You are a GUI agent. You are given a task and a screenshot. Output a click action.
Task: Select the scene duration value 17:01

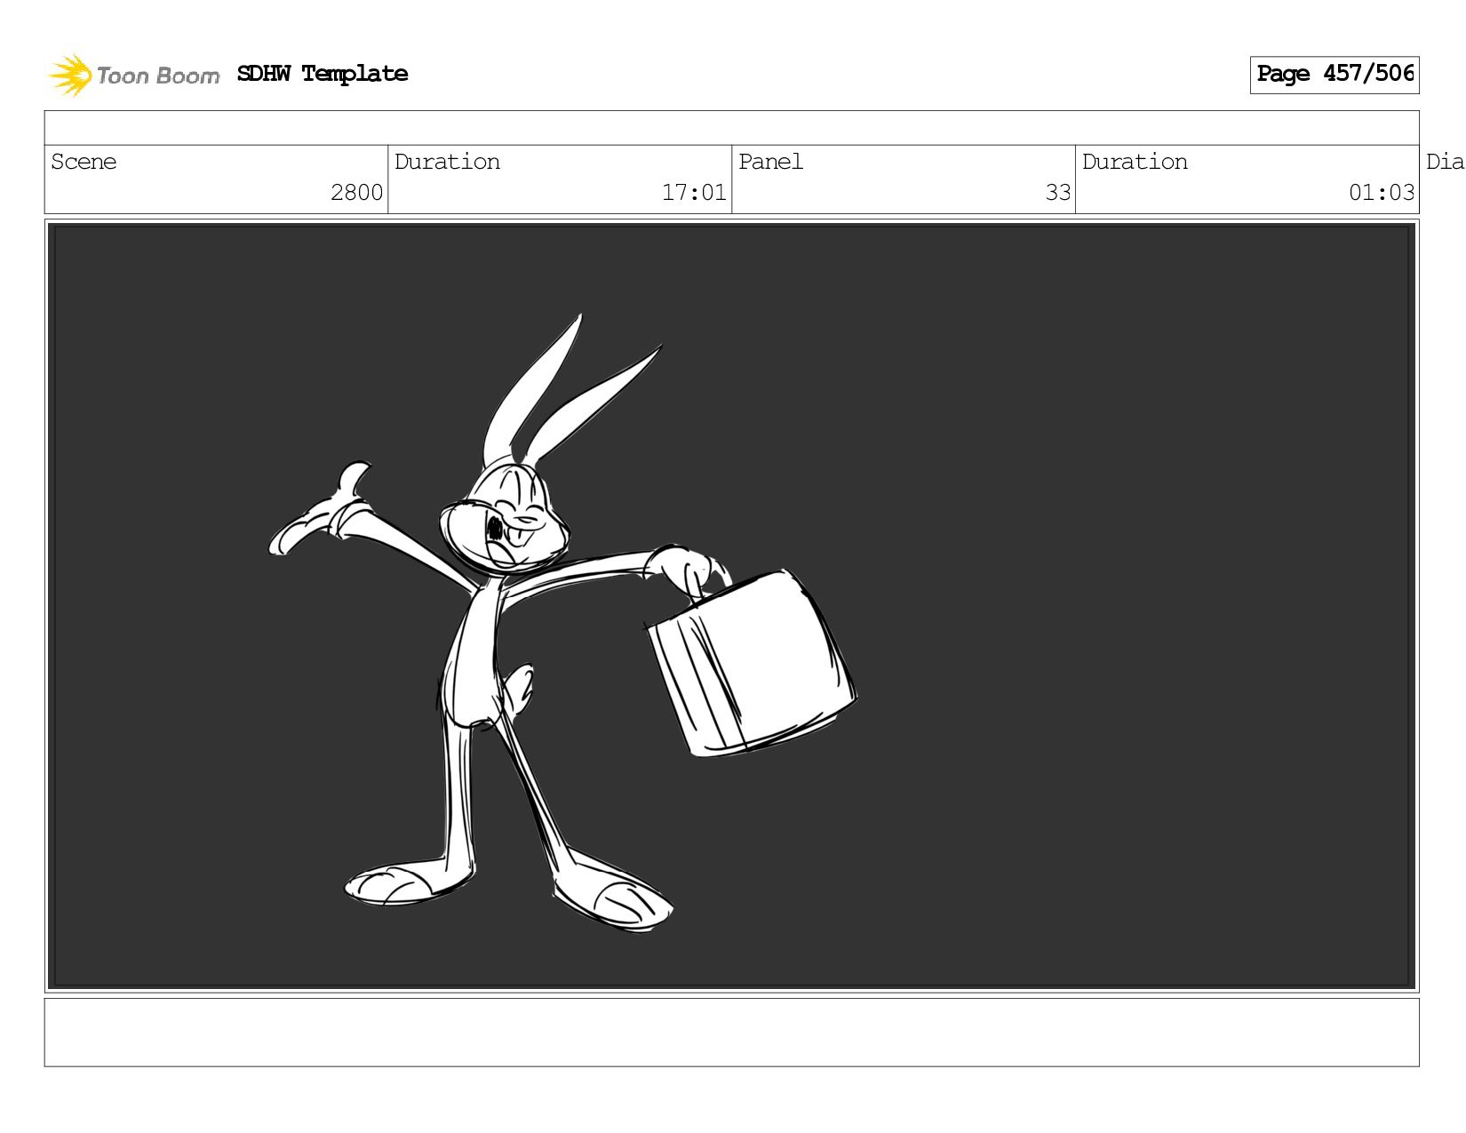point(694,193)
